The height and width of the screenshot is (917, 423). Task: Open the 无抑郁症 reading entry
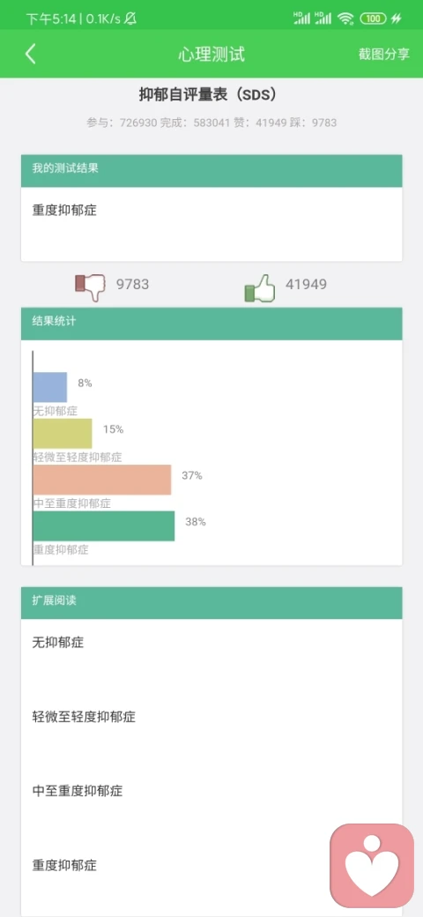211,642
